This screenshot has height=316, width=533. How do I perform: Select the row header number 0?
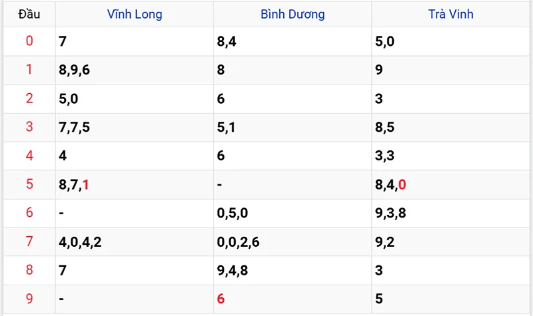(x=29, y=42)
